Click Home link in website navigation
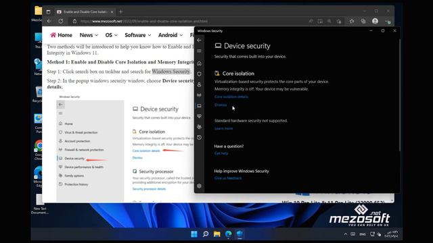This screenshot has height=243, width=433. coord(62,35)
